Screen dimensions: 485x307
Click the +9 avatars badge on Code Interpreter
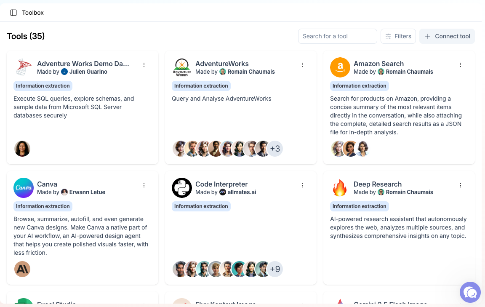pyautogui.click(x=275, y=269)
